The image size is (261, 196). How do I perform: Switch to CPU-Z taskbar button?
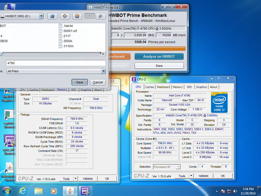tap(85, 191)
